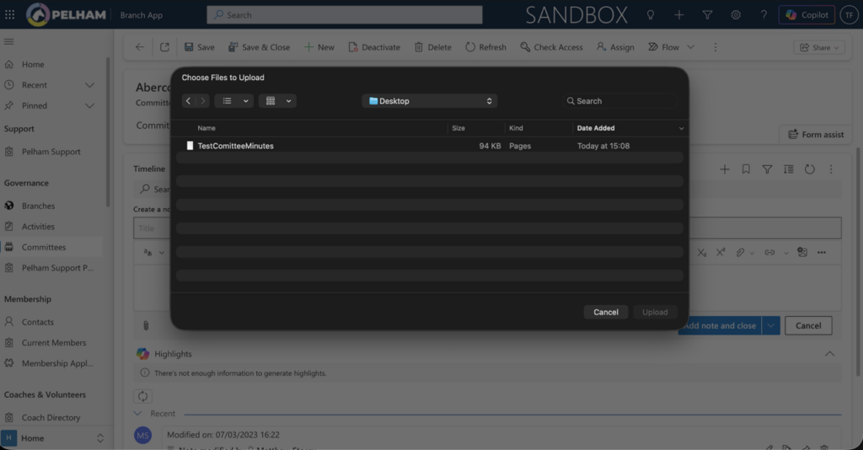Open Branches in the sidebar
This screenshot has width=863, height=450.
coord(39,206)
